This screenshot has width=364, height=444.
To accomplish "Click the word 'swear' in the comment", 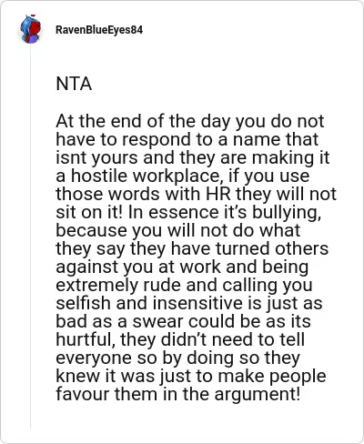I will [x=157, y=321].
